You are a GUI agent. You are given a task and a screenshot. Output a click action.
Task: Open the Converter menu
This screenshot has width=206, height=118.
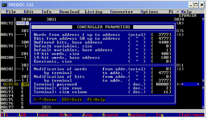pyautogui.click(x=121, y=12)
